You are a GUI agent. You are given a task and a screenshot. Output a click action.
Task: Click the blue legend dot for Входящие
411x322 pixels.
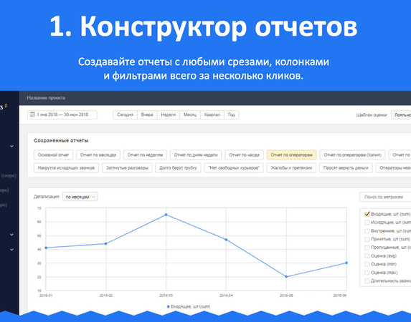tap(169, 306)
